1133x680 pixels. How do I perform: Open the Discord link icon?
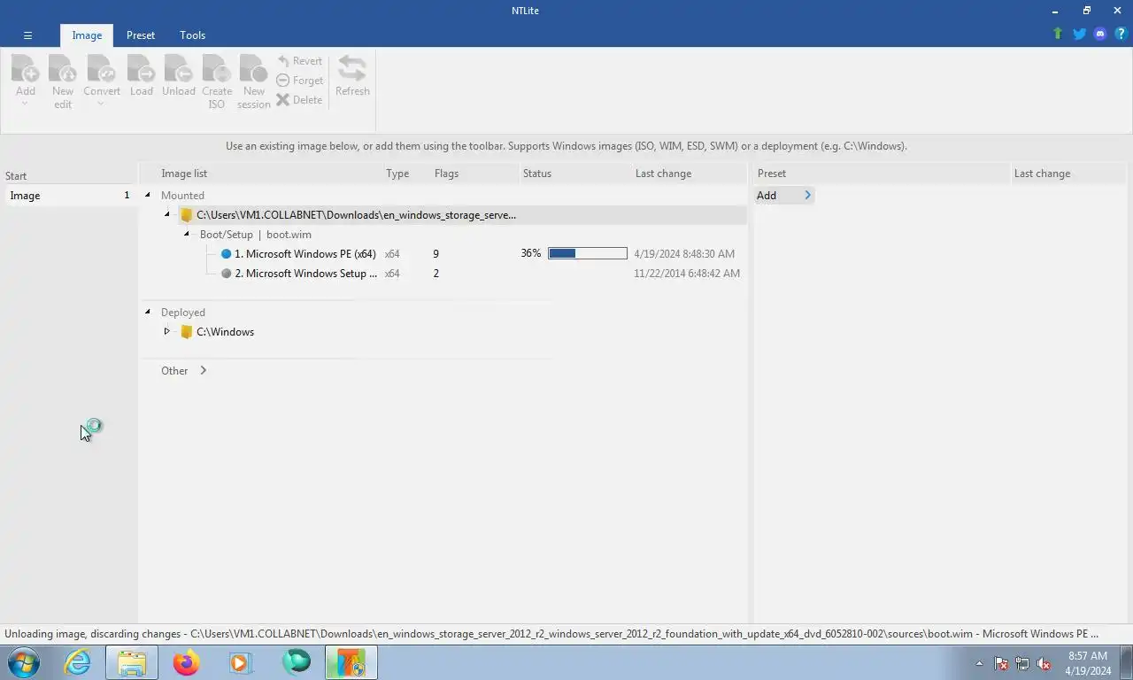tap(1100, 34)
